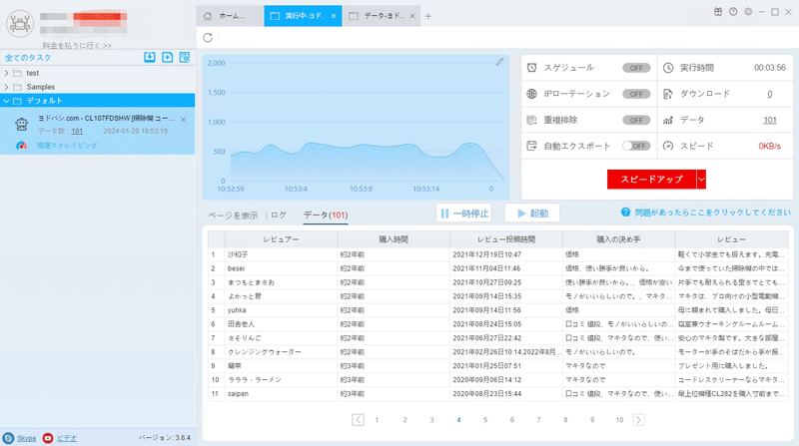Click the ダウンロード count 0
The width and height of the screenshot is (799, 446).
pyautogui.click(x=769, y=94)
